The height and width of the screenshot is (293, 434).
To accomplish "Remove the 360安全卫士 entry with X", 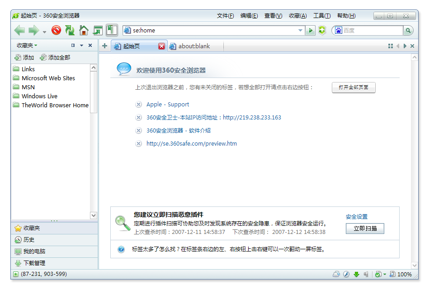I will 138,118.
